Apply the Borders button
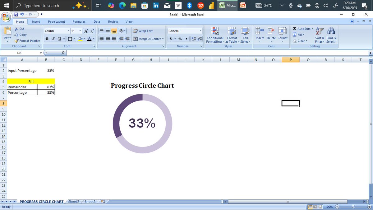 pyautogui.click(x=70, y=39)
